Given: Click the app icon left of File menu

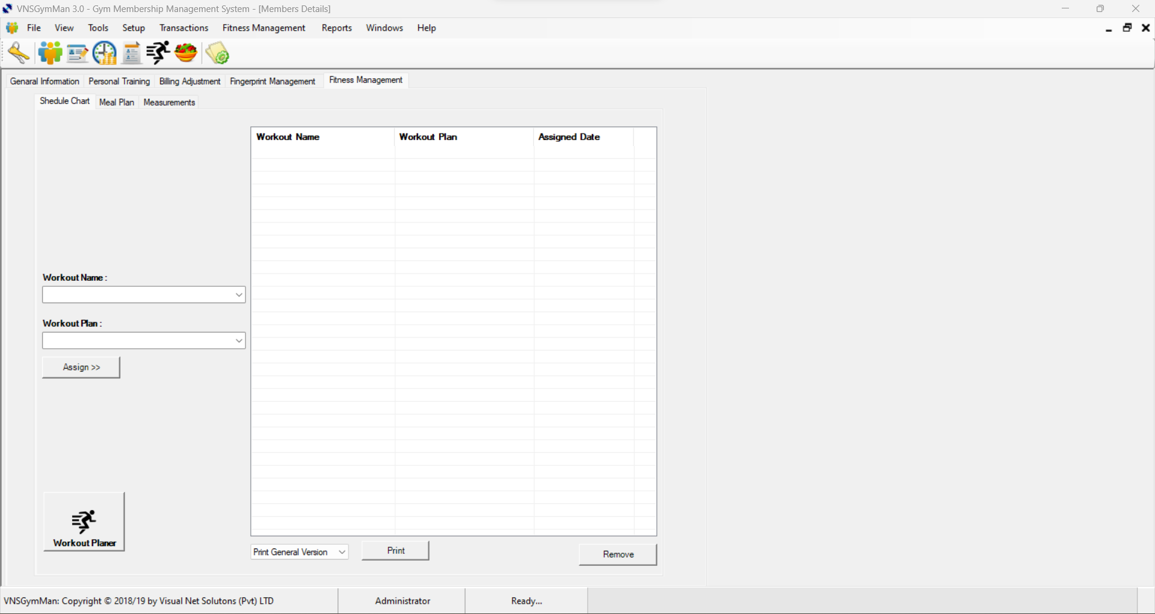Looking at the screenshot, I should click(12, 28).
